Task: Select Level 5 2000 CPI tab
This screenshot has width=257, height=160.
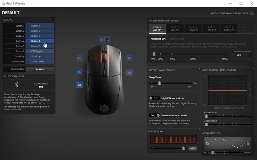Action: pos(229,29)
